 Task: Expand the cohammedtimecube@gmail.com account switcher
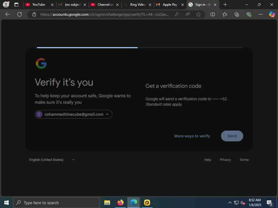click(73, 114)
